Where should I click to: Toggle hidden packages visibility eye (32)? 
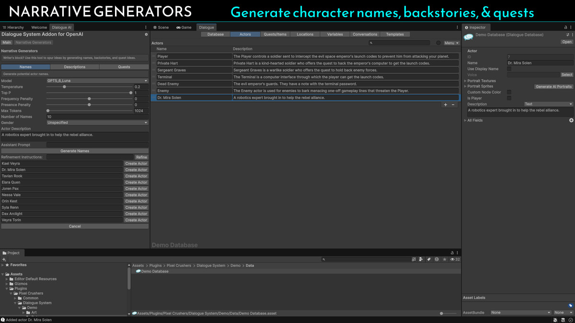click(455, 259)
